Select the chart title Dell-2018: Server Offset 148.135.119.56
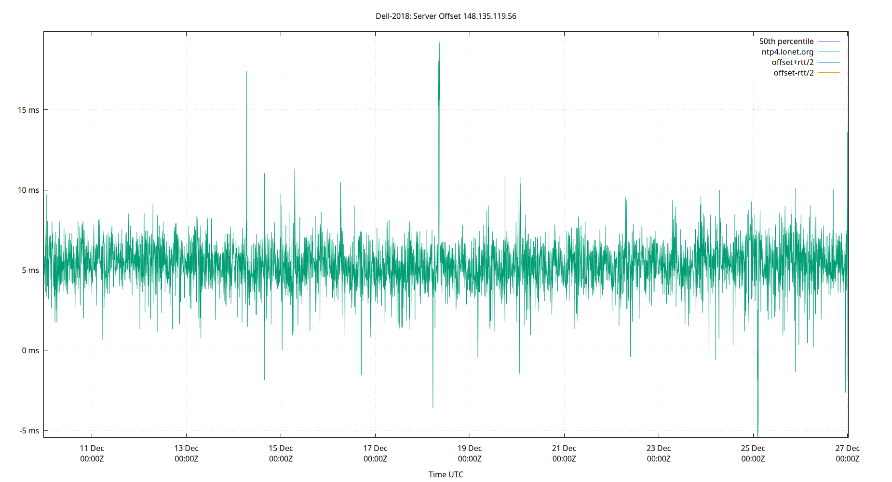The image size is (892, 482). pyautogui.click(x=446, y=16)
